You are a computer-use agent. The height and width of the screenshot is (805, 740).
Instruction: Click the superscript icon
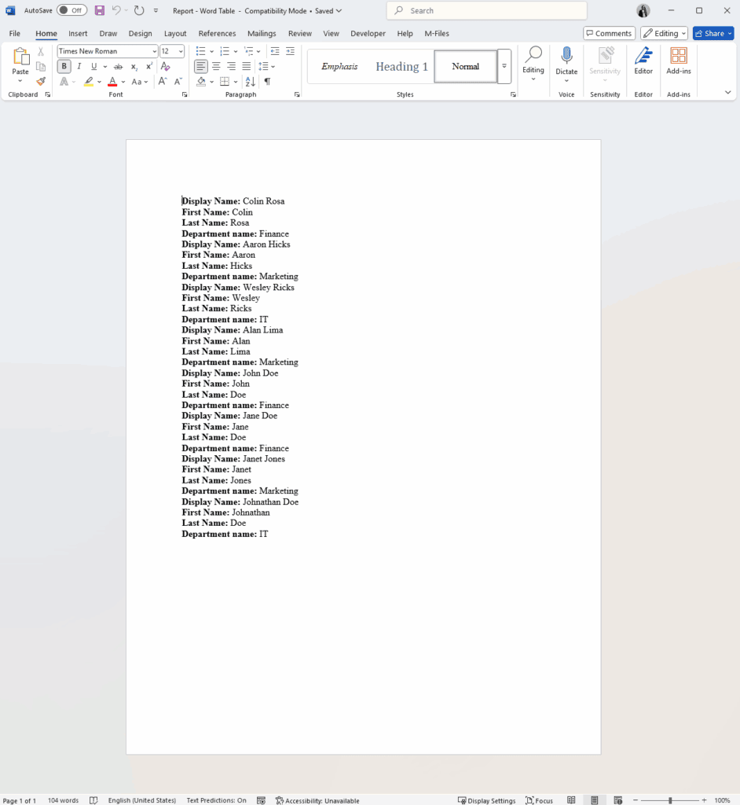coord(149,67)
